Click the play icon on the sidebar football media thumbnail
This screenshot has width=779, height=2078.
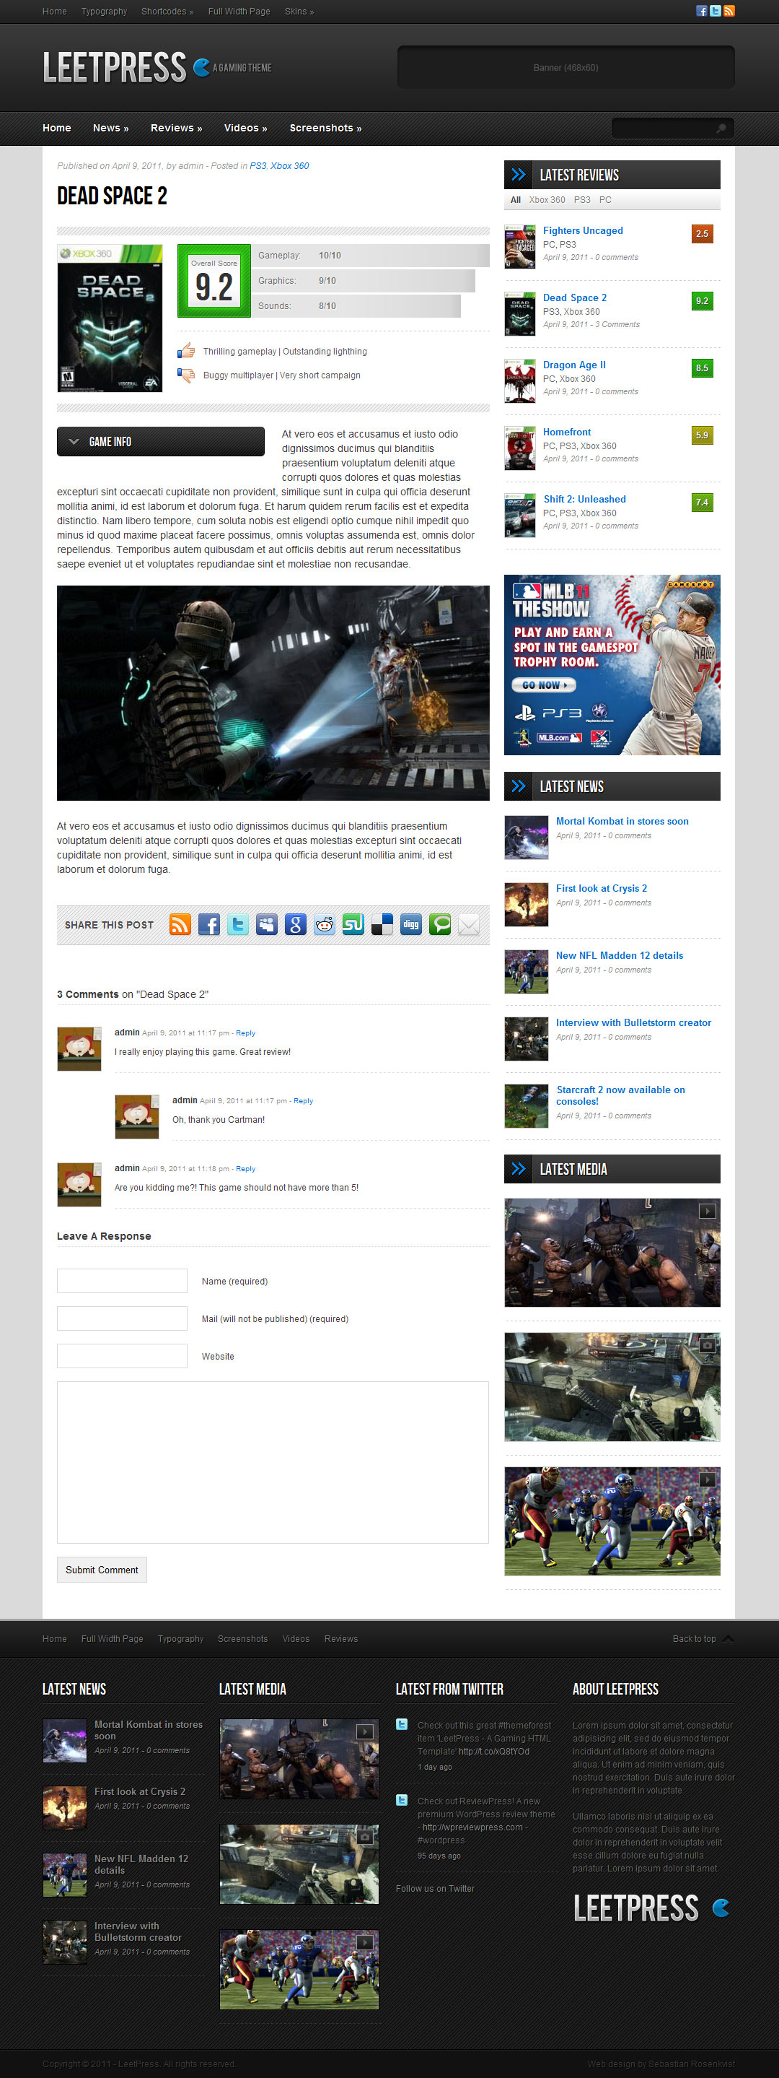coord(706,1479)
